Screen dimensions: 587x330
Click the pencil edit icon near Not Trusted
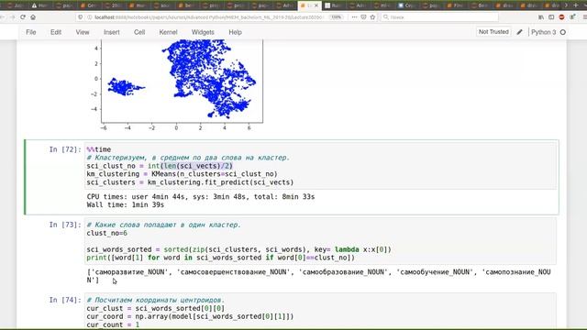click(520, 32)
